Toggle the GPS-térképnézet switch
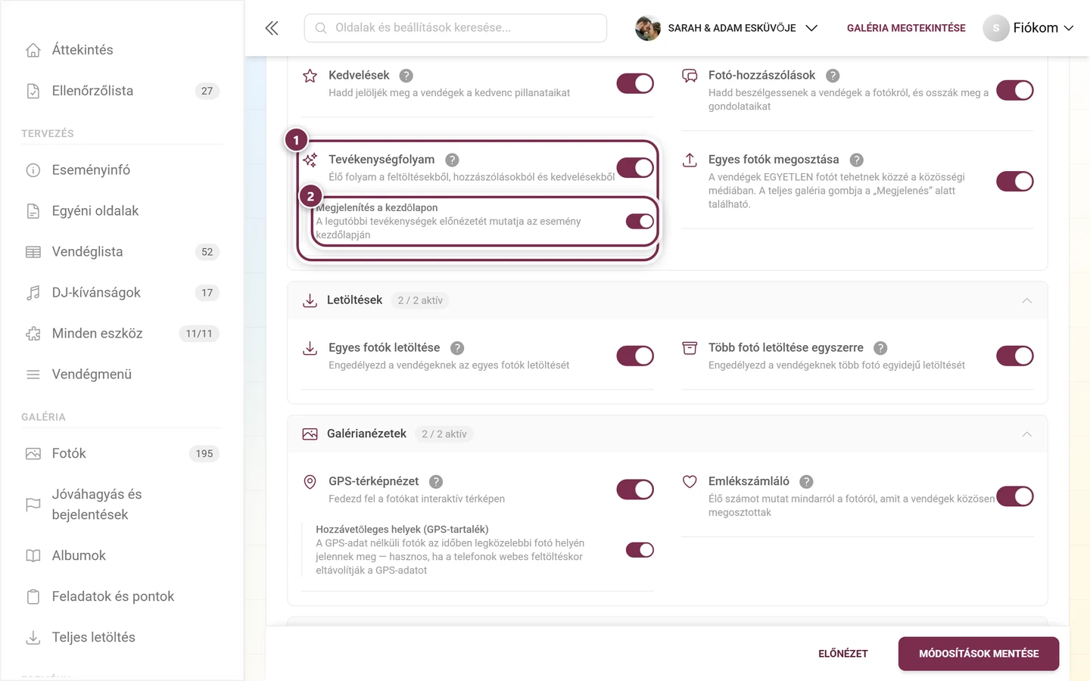Screen dimensions: 1090x681 (x=635, y=490)
